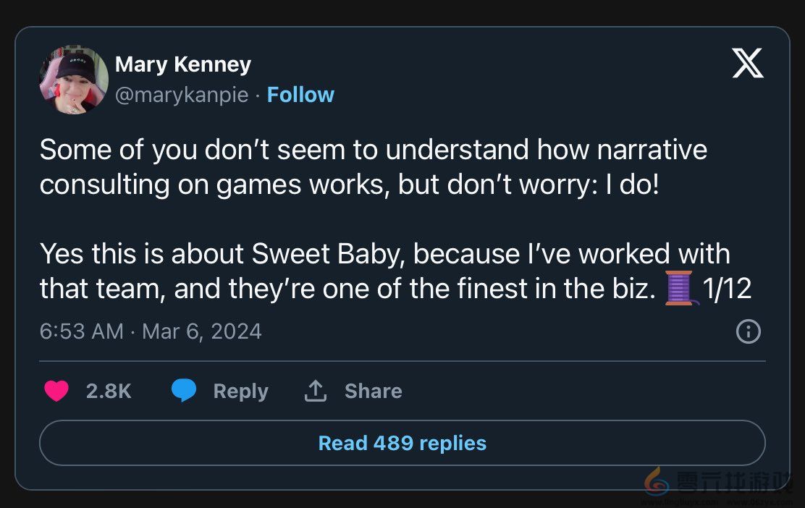Click the 2.8K likes count
The image size is (805, 508).
tap(109, 391)
